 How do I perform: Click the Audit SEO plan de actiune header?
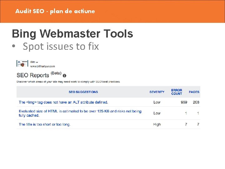click(x=55, y=11)
